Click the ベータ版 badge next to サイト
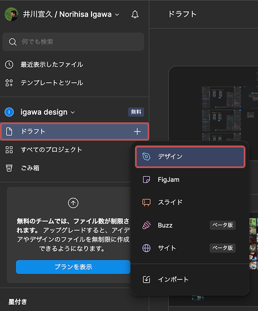 click(223, 248)
